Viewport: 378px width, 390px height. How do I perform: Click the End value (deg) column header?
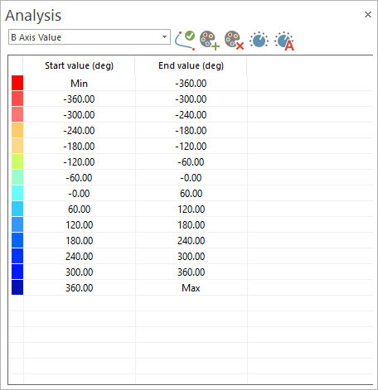click(x=191, y=65)
